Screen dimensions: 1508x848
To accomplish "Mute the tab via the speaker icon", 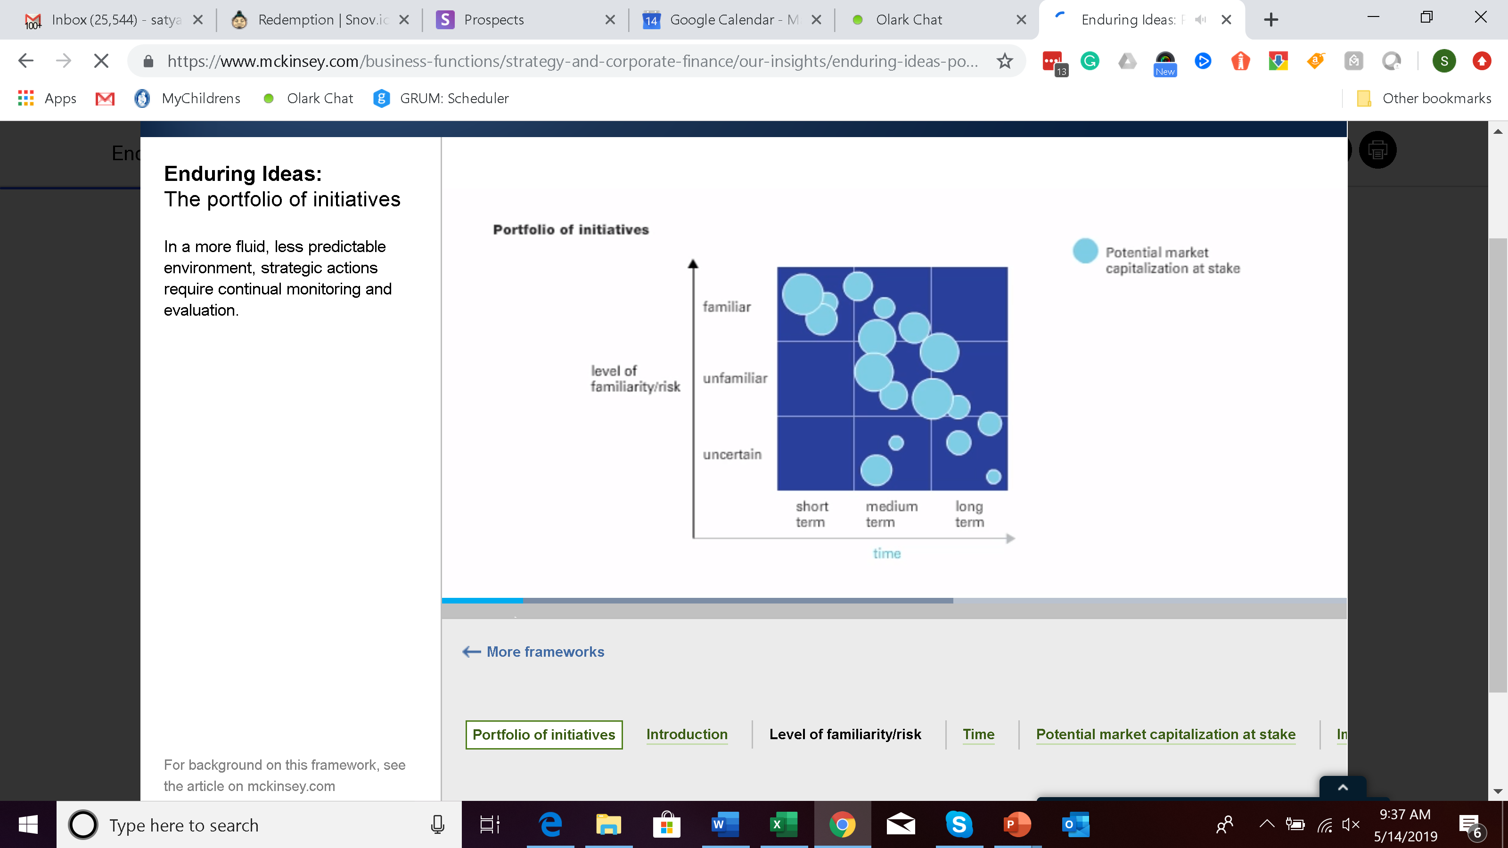I will pos(1201,20).
